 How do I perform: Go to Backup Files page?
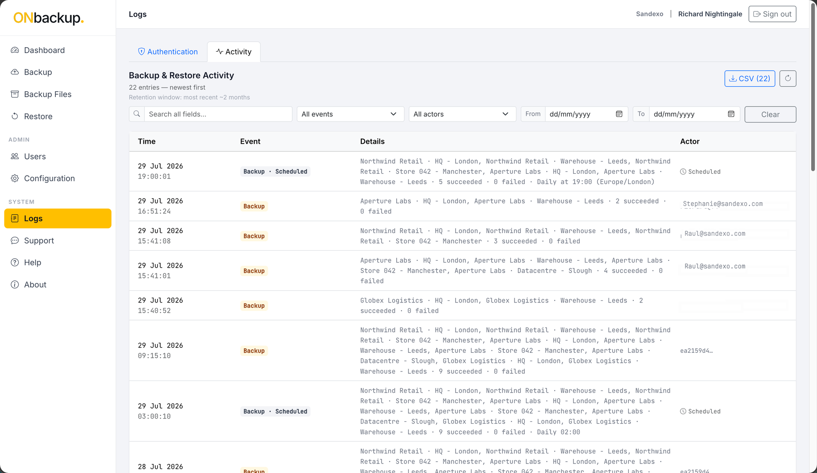tap(58, 94)
